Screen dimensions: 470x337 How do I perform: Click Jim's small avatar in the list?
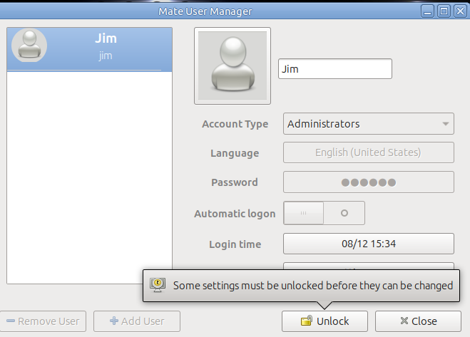pyautogui.click(x=29, y=46)
